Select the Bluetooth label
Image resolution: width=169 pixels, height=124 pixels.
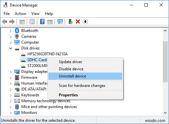click(x=30, y=31)
